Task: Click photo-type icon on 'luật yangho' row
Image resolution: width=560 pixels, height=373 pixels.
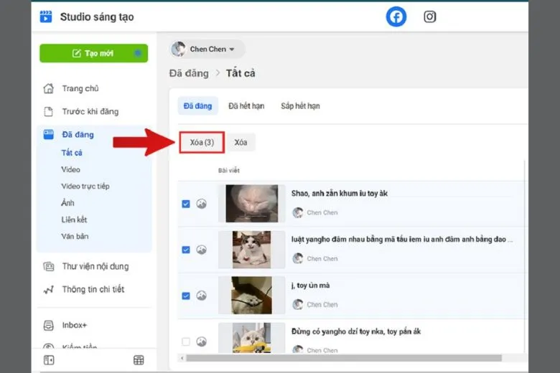Action: pos(202,250)
